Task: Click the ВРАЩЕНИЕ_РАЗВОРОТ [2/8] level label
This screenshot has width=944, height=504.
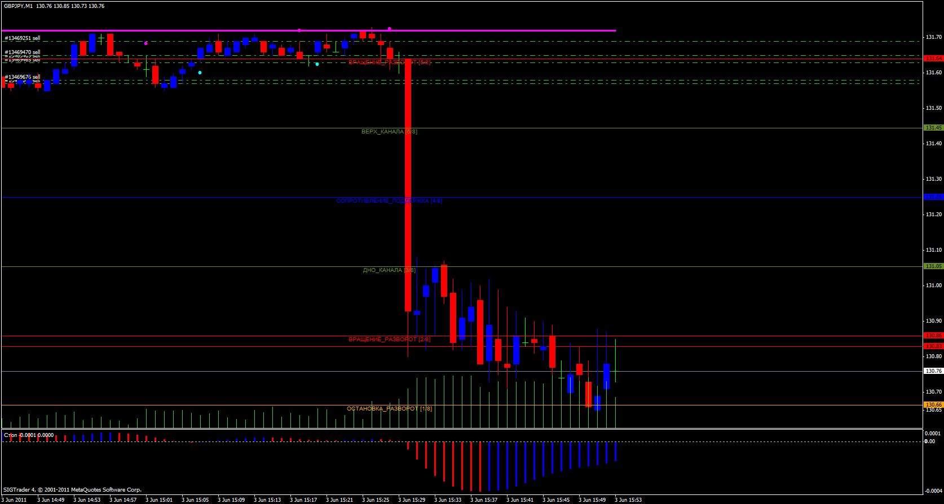Action: click(x=389, y=340)
